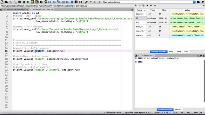The image size is (205, 115).
Task: Open the Files pane tab
Action: tap(186, 51)
